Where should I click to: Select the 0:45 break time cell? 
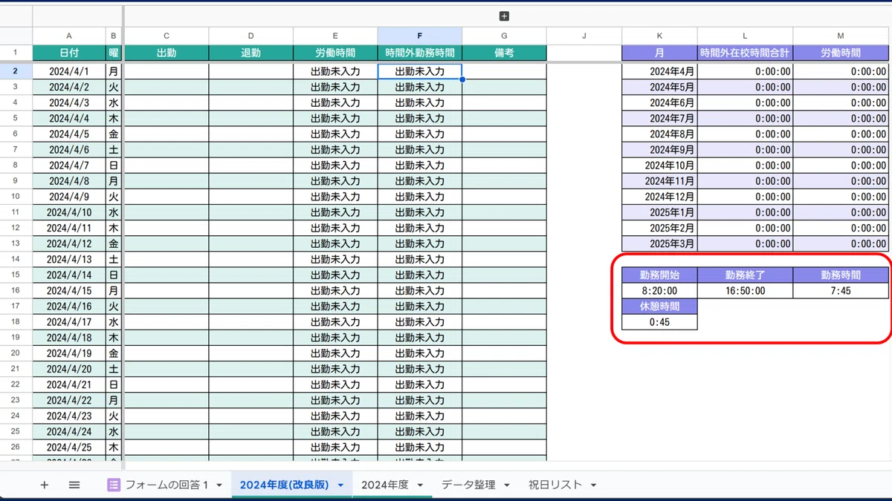pos(659,322)
